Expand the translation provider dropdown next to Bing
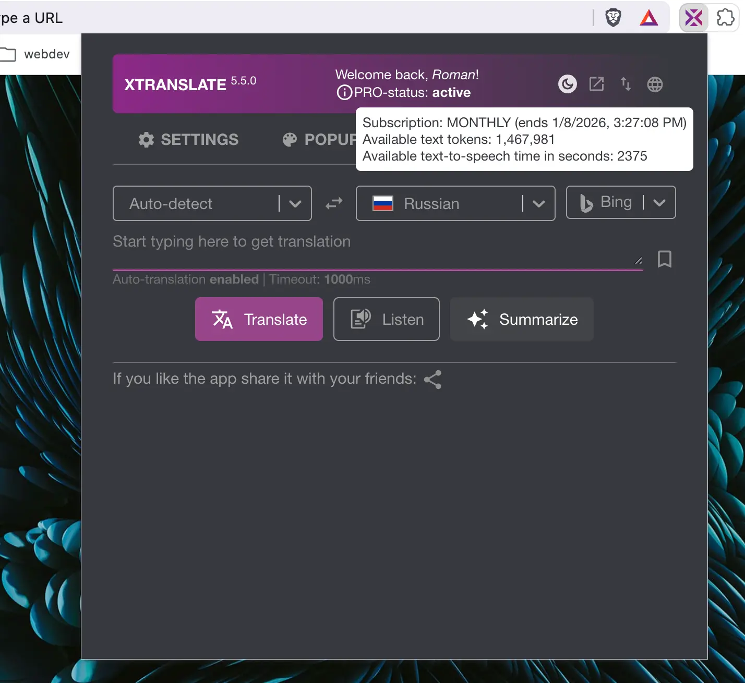 coord(660,202)
